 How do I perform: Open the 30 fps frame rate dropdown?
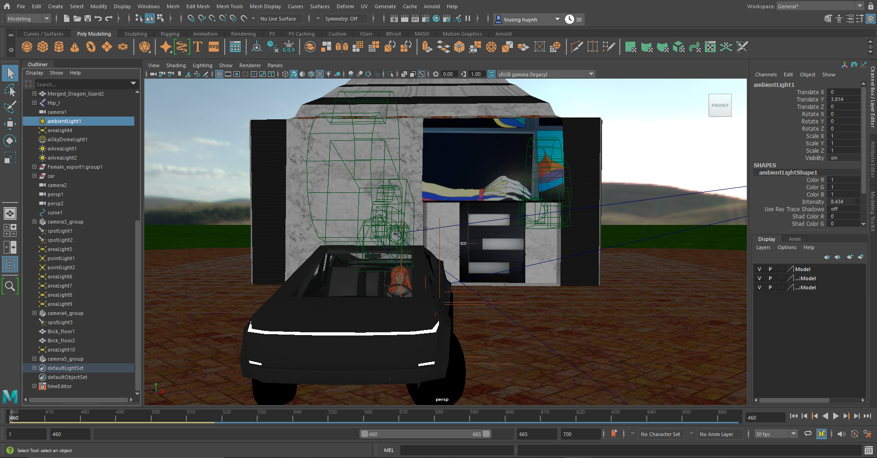click(775, 434)
